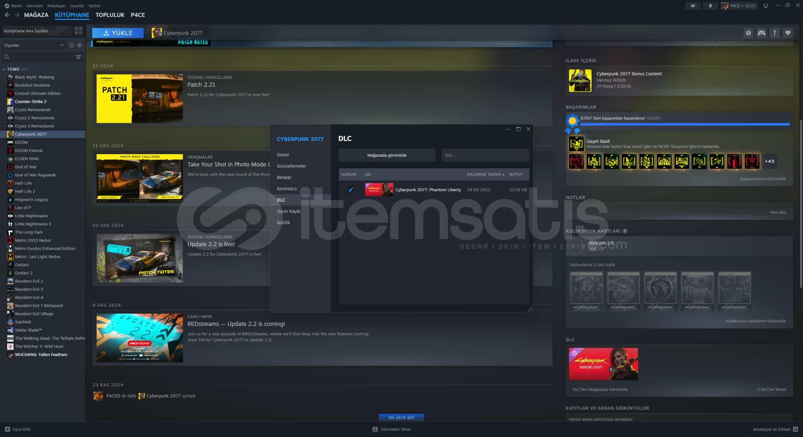Viewport: 803px width, 437px height.
Task: Go to the MAĞAZA tab
Action: point(36,15)
